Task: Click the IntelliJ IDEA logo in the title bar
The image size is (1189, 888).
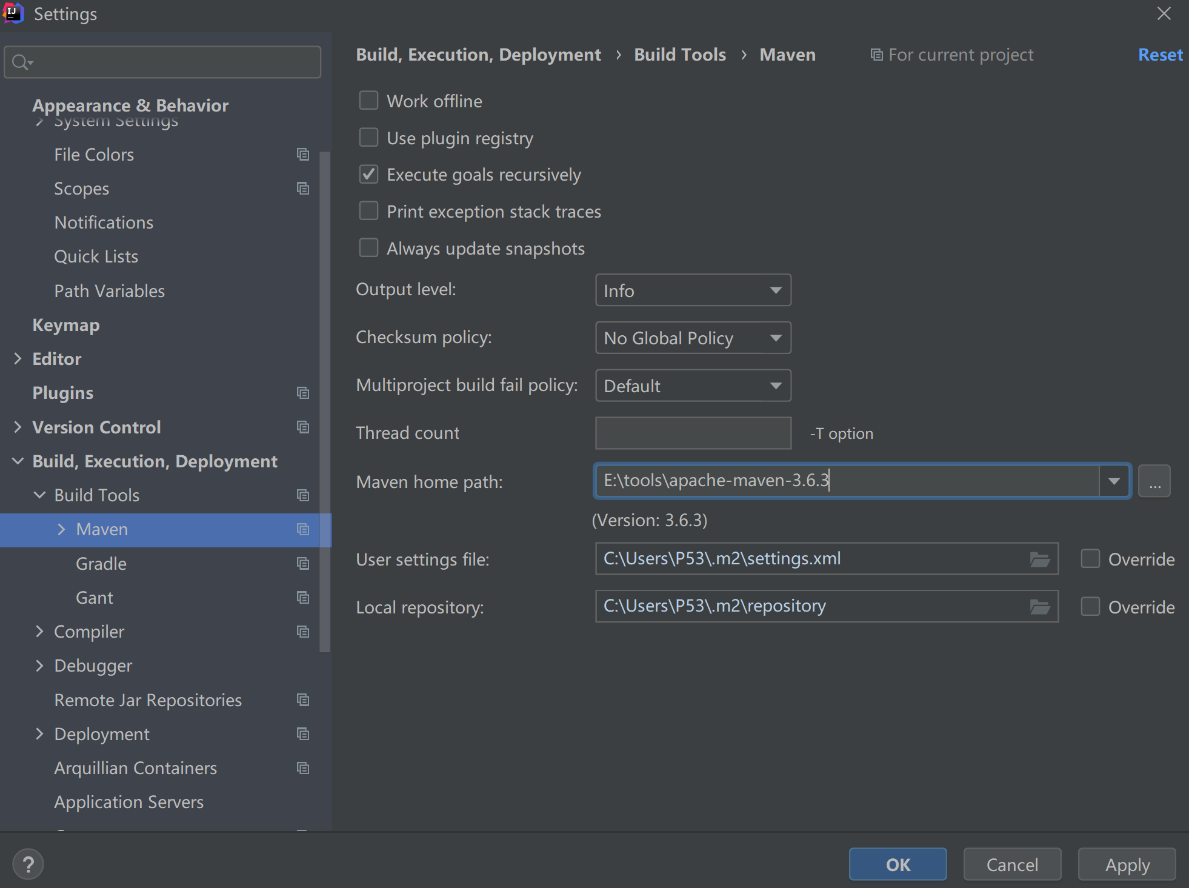Action: [13, 13]
